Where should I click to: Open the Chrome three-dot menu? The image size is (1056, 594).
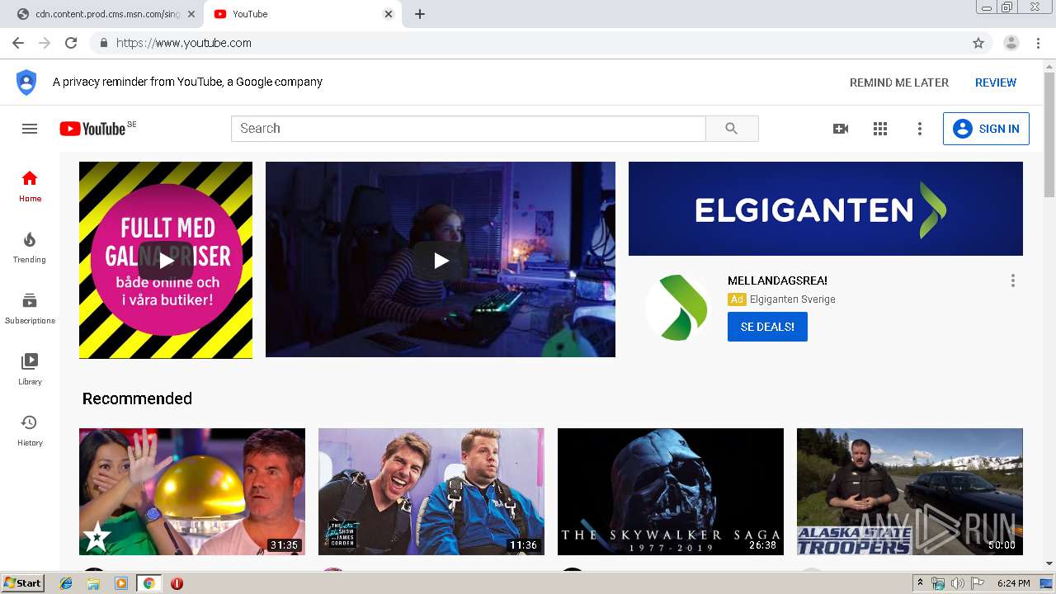(x=1038, y=43)
